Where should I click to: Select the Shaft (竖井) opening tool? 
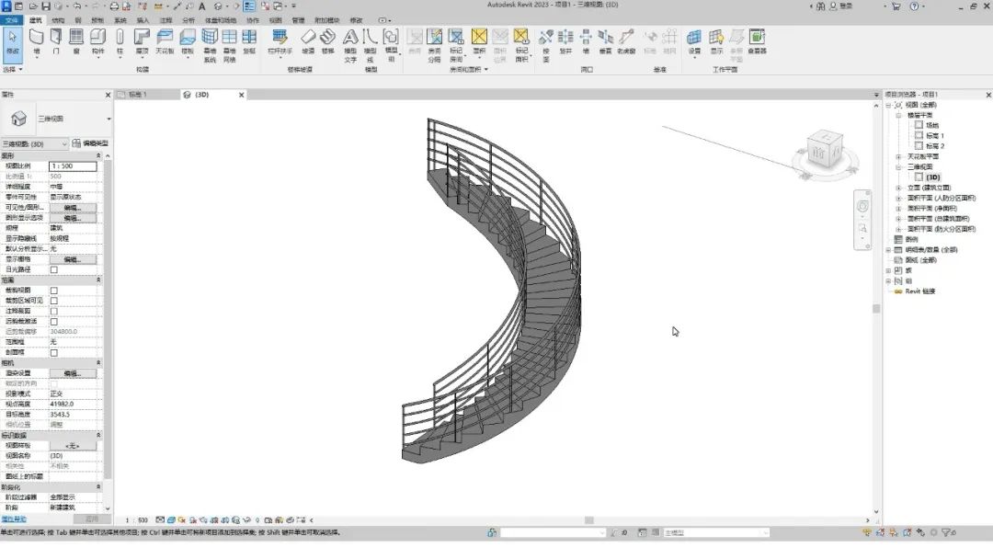[x=565, y=41]
